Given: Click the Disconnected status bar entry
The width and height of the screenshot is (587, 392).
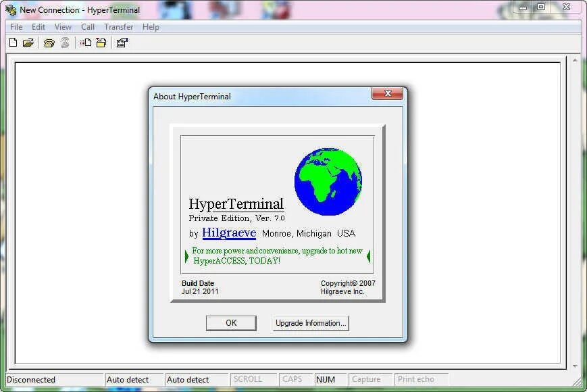Looking at the screenshot, I should coord(55,379).
